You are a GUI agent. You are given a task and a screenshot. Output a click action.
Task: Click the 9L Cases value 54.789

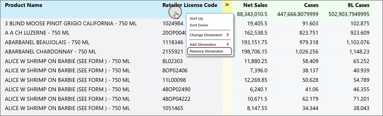coord(361,80)
